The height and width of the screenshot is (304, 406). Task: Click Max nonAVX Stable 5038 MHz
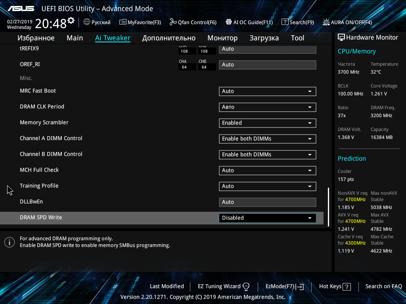tap(381, 207)
